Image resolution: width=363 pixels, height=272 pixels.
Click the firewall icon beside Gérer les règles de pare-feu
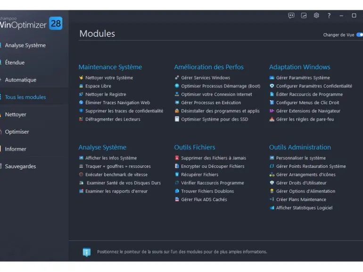point(272,119)
